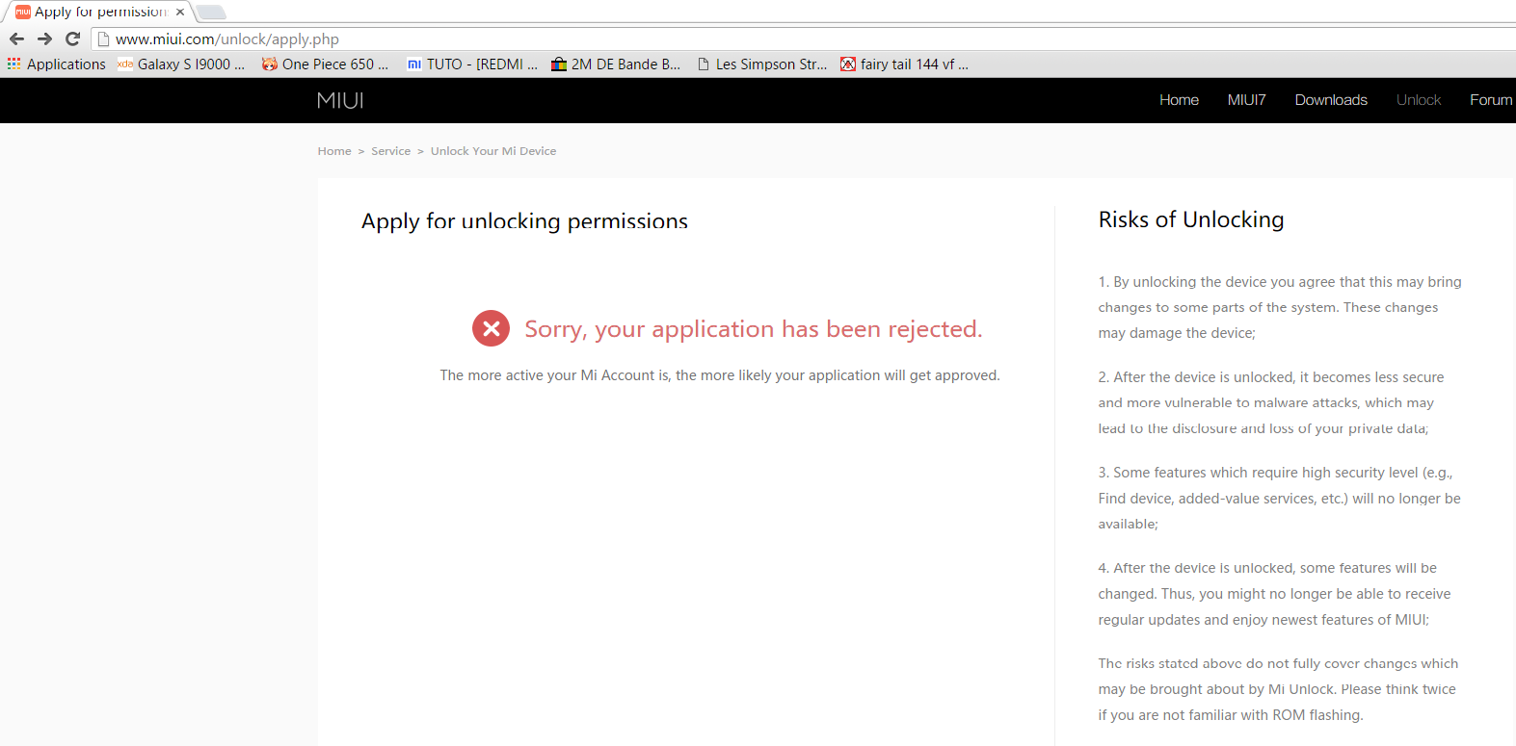Click Unlock Your Mi Device breadcrumb
Screen dimensions: 1516x746
tap(493, 151)
